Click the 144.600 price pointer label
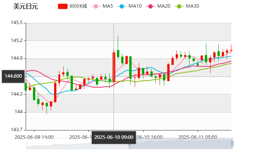The image size is (257, 153). click(x=12, y=76)
